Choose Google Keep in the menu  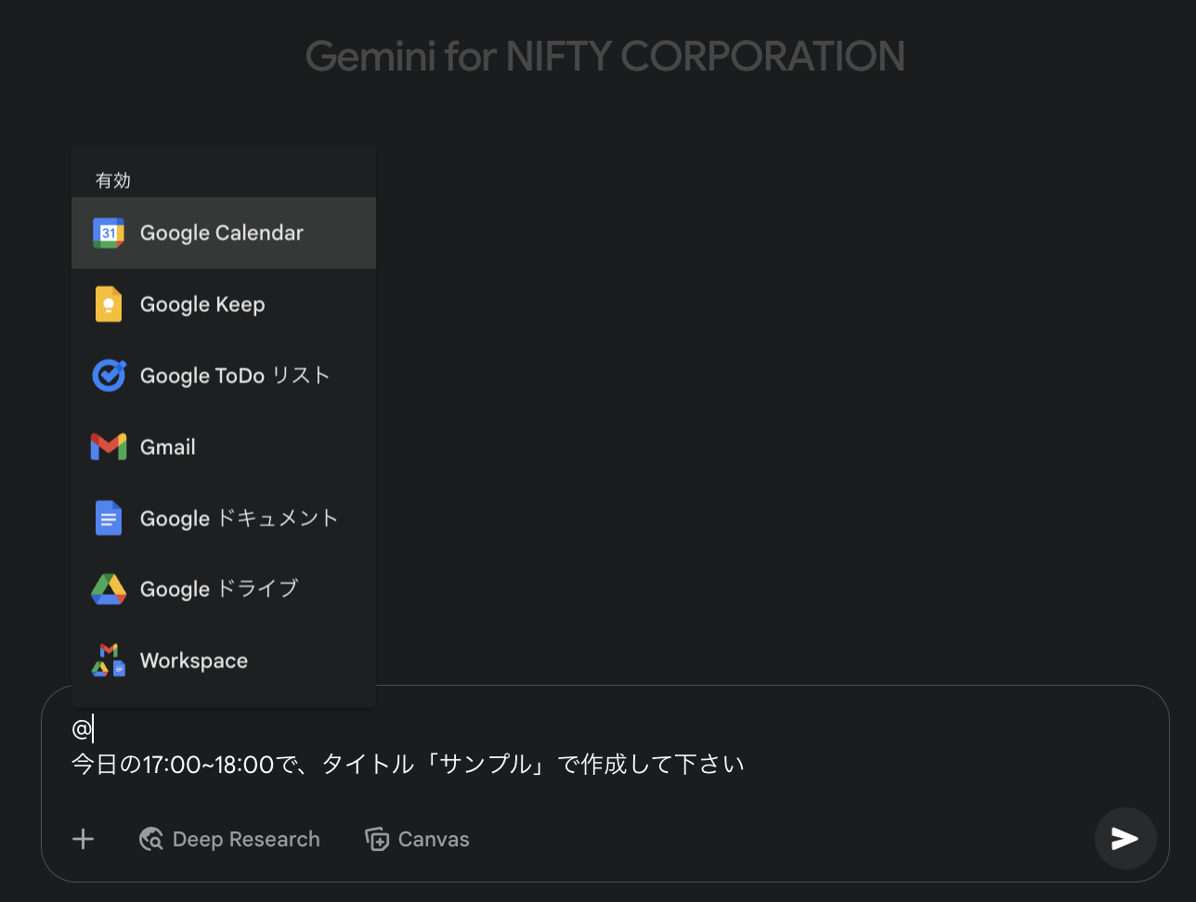224,304
